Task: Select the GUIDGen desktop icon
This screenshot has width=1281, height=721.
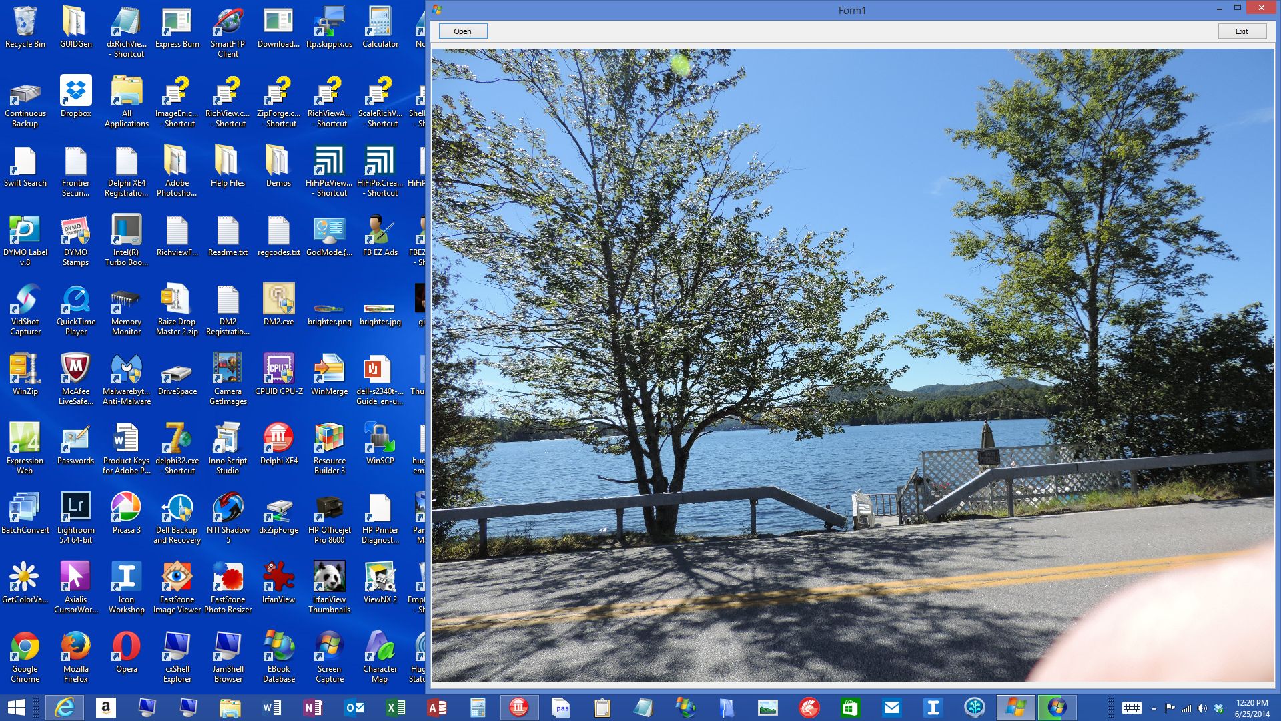Action: (x=76, y=28)
